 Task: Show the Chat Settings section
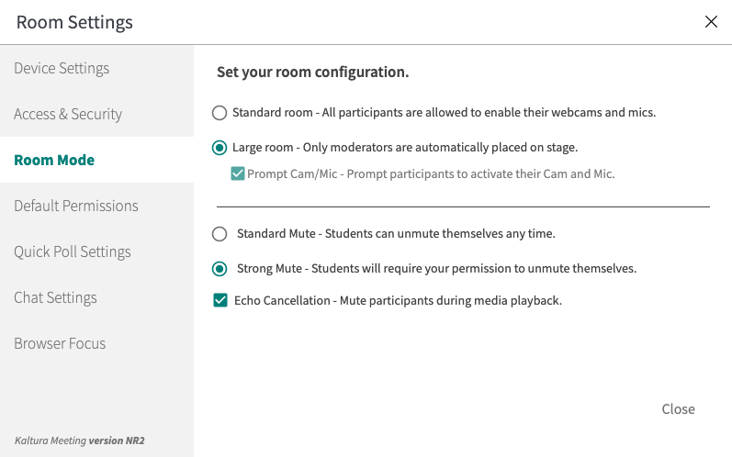(55, 298)
